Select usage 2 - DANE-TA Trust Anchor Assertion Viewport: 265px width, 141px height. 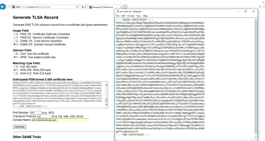coord(15,41)
